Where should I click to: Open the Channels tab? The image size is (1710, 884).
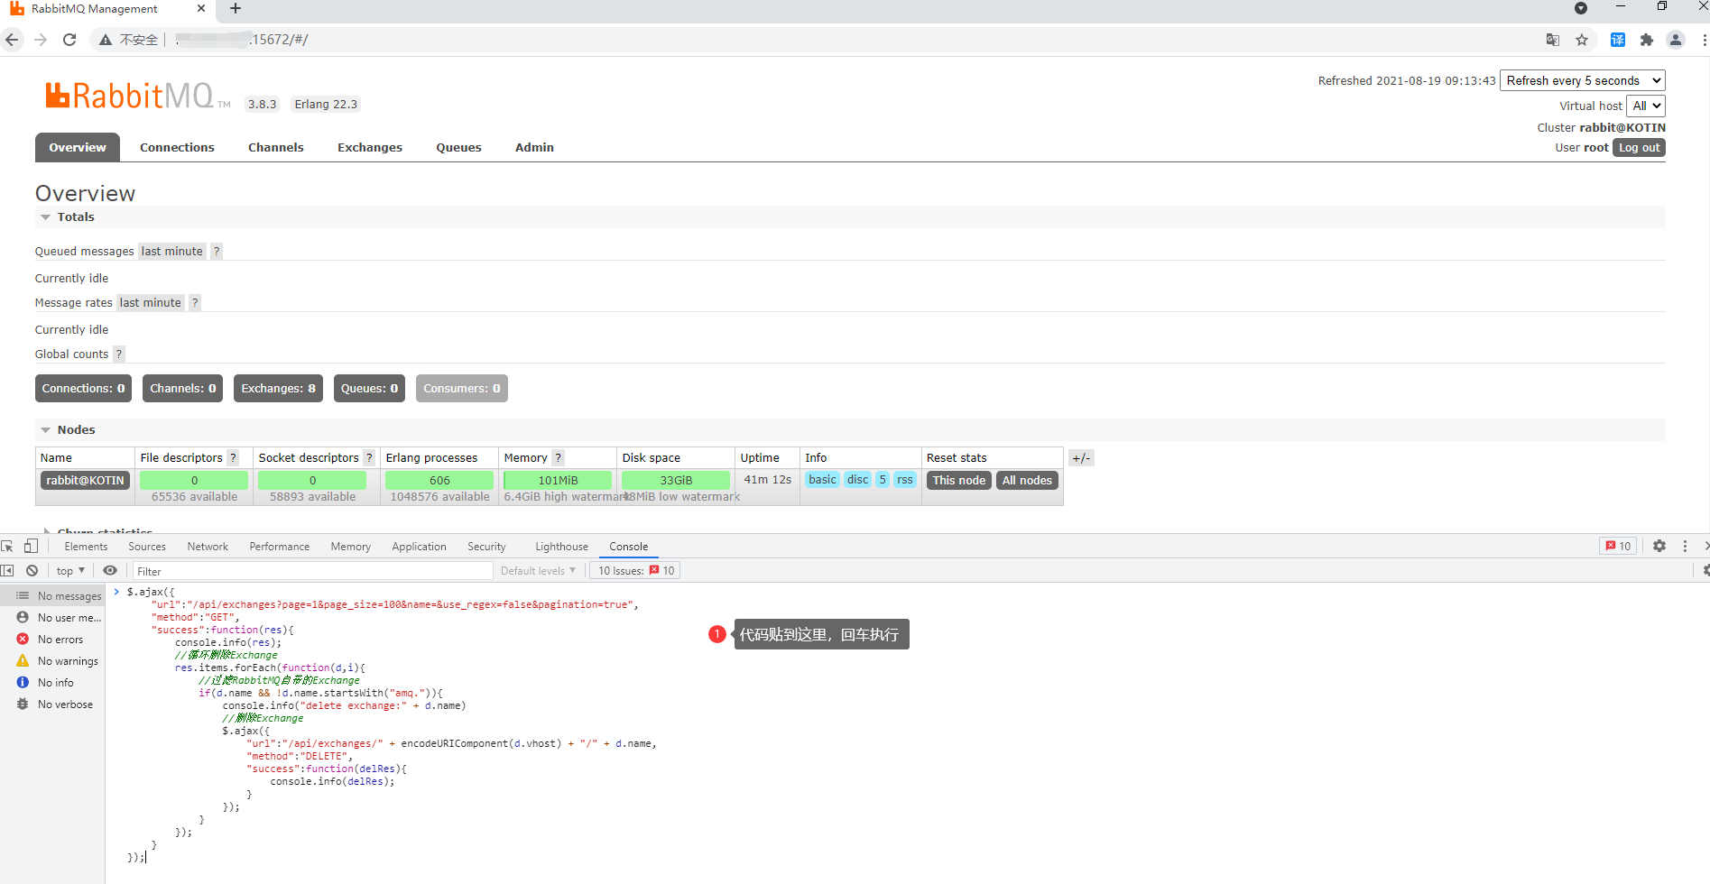(276, 148)
